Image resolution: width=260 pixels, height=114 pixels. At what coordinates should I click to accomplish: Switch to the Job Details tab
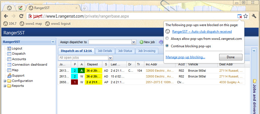click(105, 51)
